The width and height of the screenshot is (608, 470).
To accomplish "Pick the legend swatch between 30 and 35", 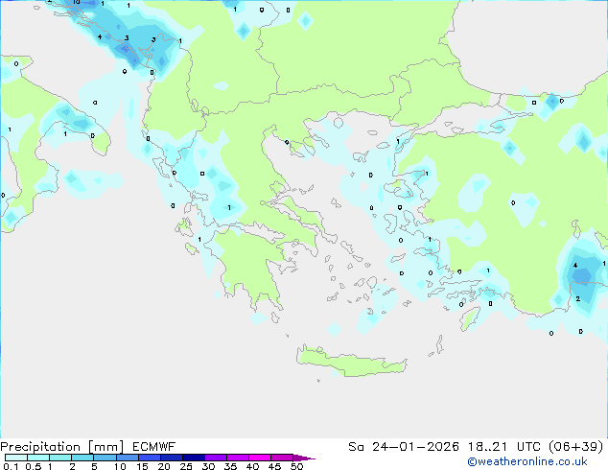I will [x=215, y=458].
